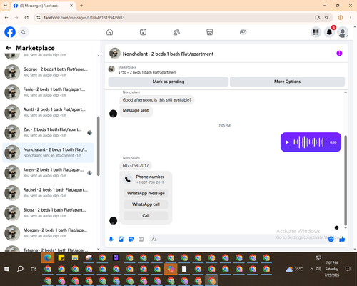Open the Friends icon in top navigation

[x=176, y=32]
